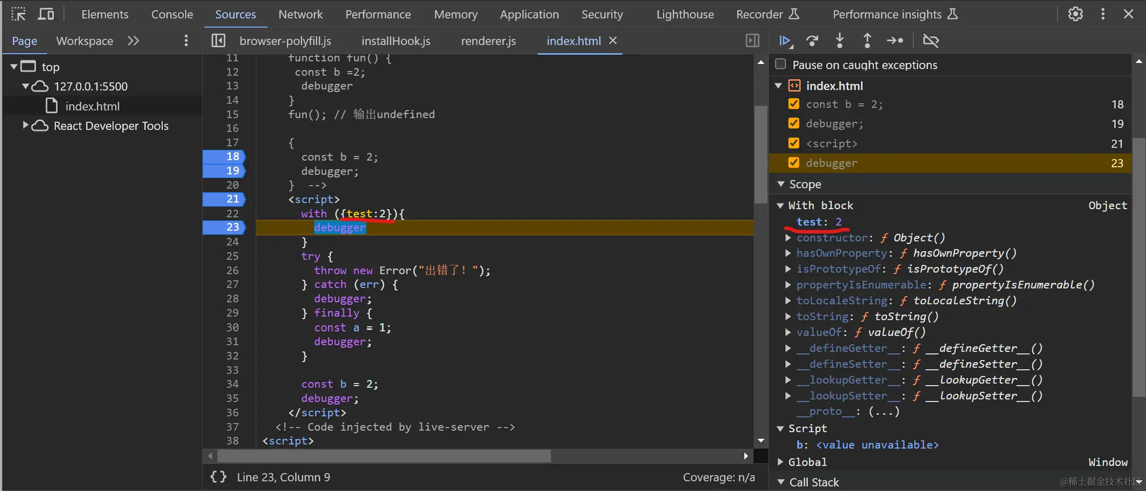Disable the line 23 debugger breakpoint

click(x=794, y=163)
